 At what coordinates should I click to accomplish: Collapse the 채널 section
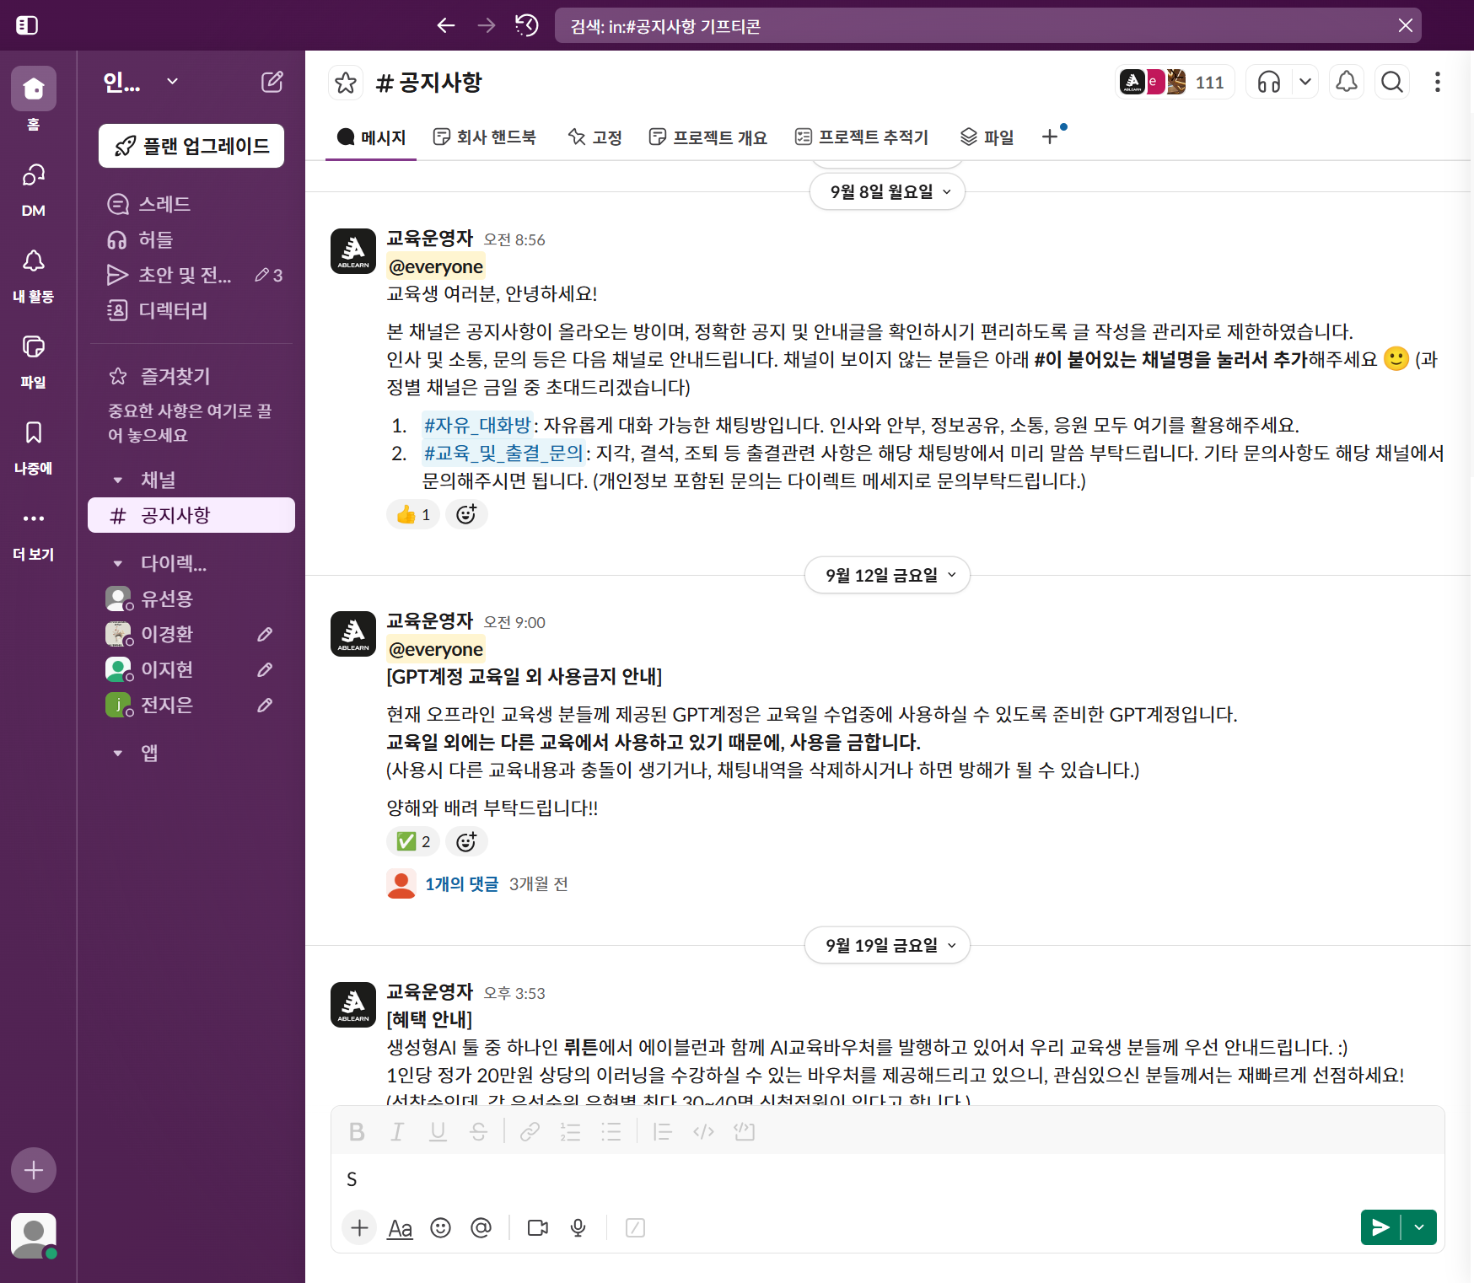(x=118, y=480)
